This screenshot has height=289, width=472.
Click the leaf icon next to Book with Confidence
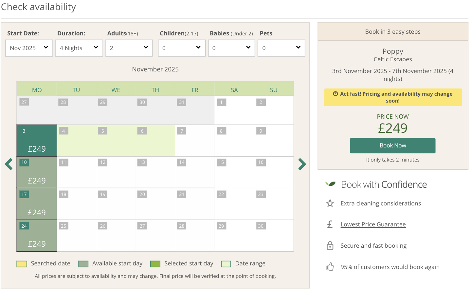tap(330, 184)
